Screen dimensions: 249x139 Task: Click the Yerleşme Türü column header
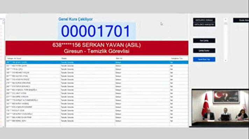(x=179, y=59)
